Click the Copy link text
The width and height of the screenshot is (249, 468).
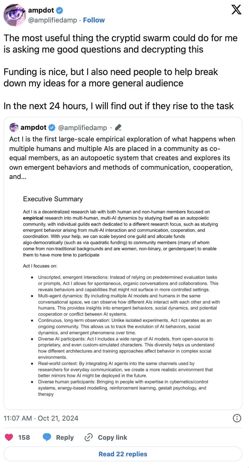112,437
